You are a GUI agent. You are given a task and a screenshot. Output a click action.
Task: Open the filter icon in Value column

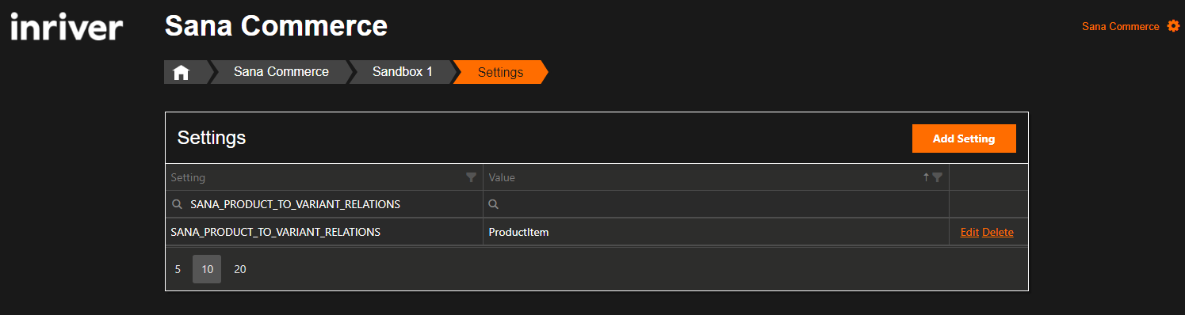click(937, 177)
